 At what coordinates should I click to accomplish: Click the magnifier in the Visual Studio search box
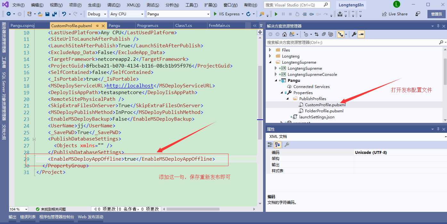326,5
